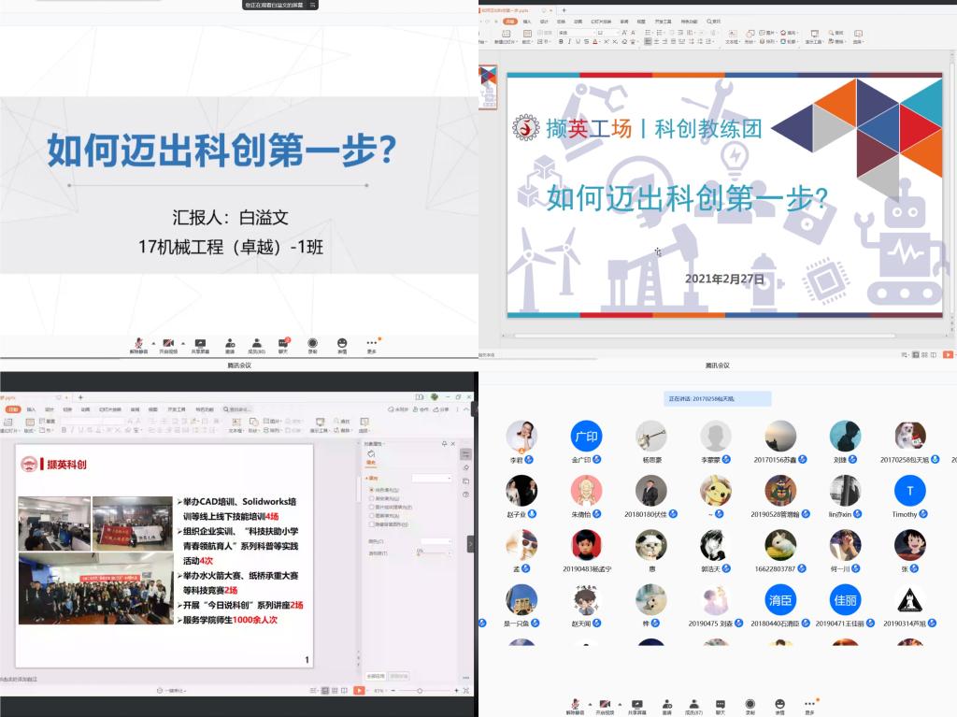The height and width of the screenshot is (717, 957).
Task: Open 成员 members list below the 汇报人 slide
Action: (256, 345)
